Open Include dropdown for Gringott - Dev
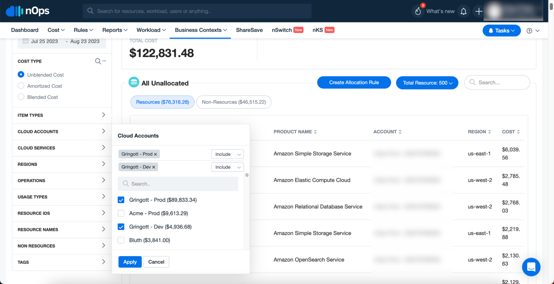Screen dimensions: 554x284 (x=228, y=167)
